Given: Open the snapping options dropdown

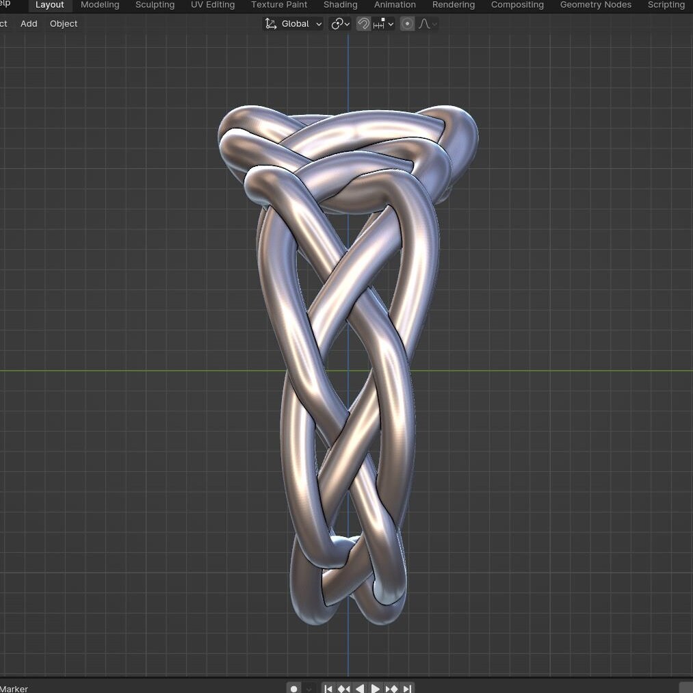Looking at the screenshot, I should 383,24.
